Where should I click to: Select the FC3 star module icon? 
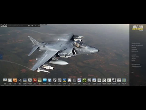[69, 80]
